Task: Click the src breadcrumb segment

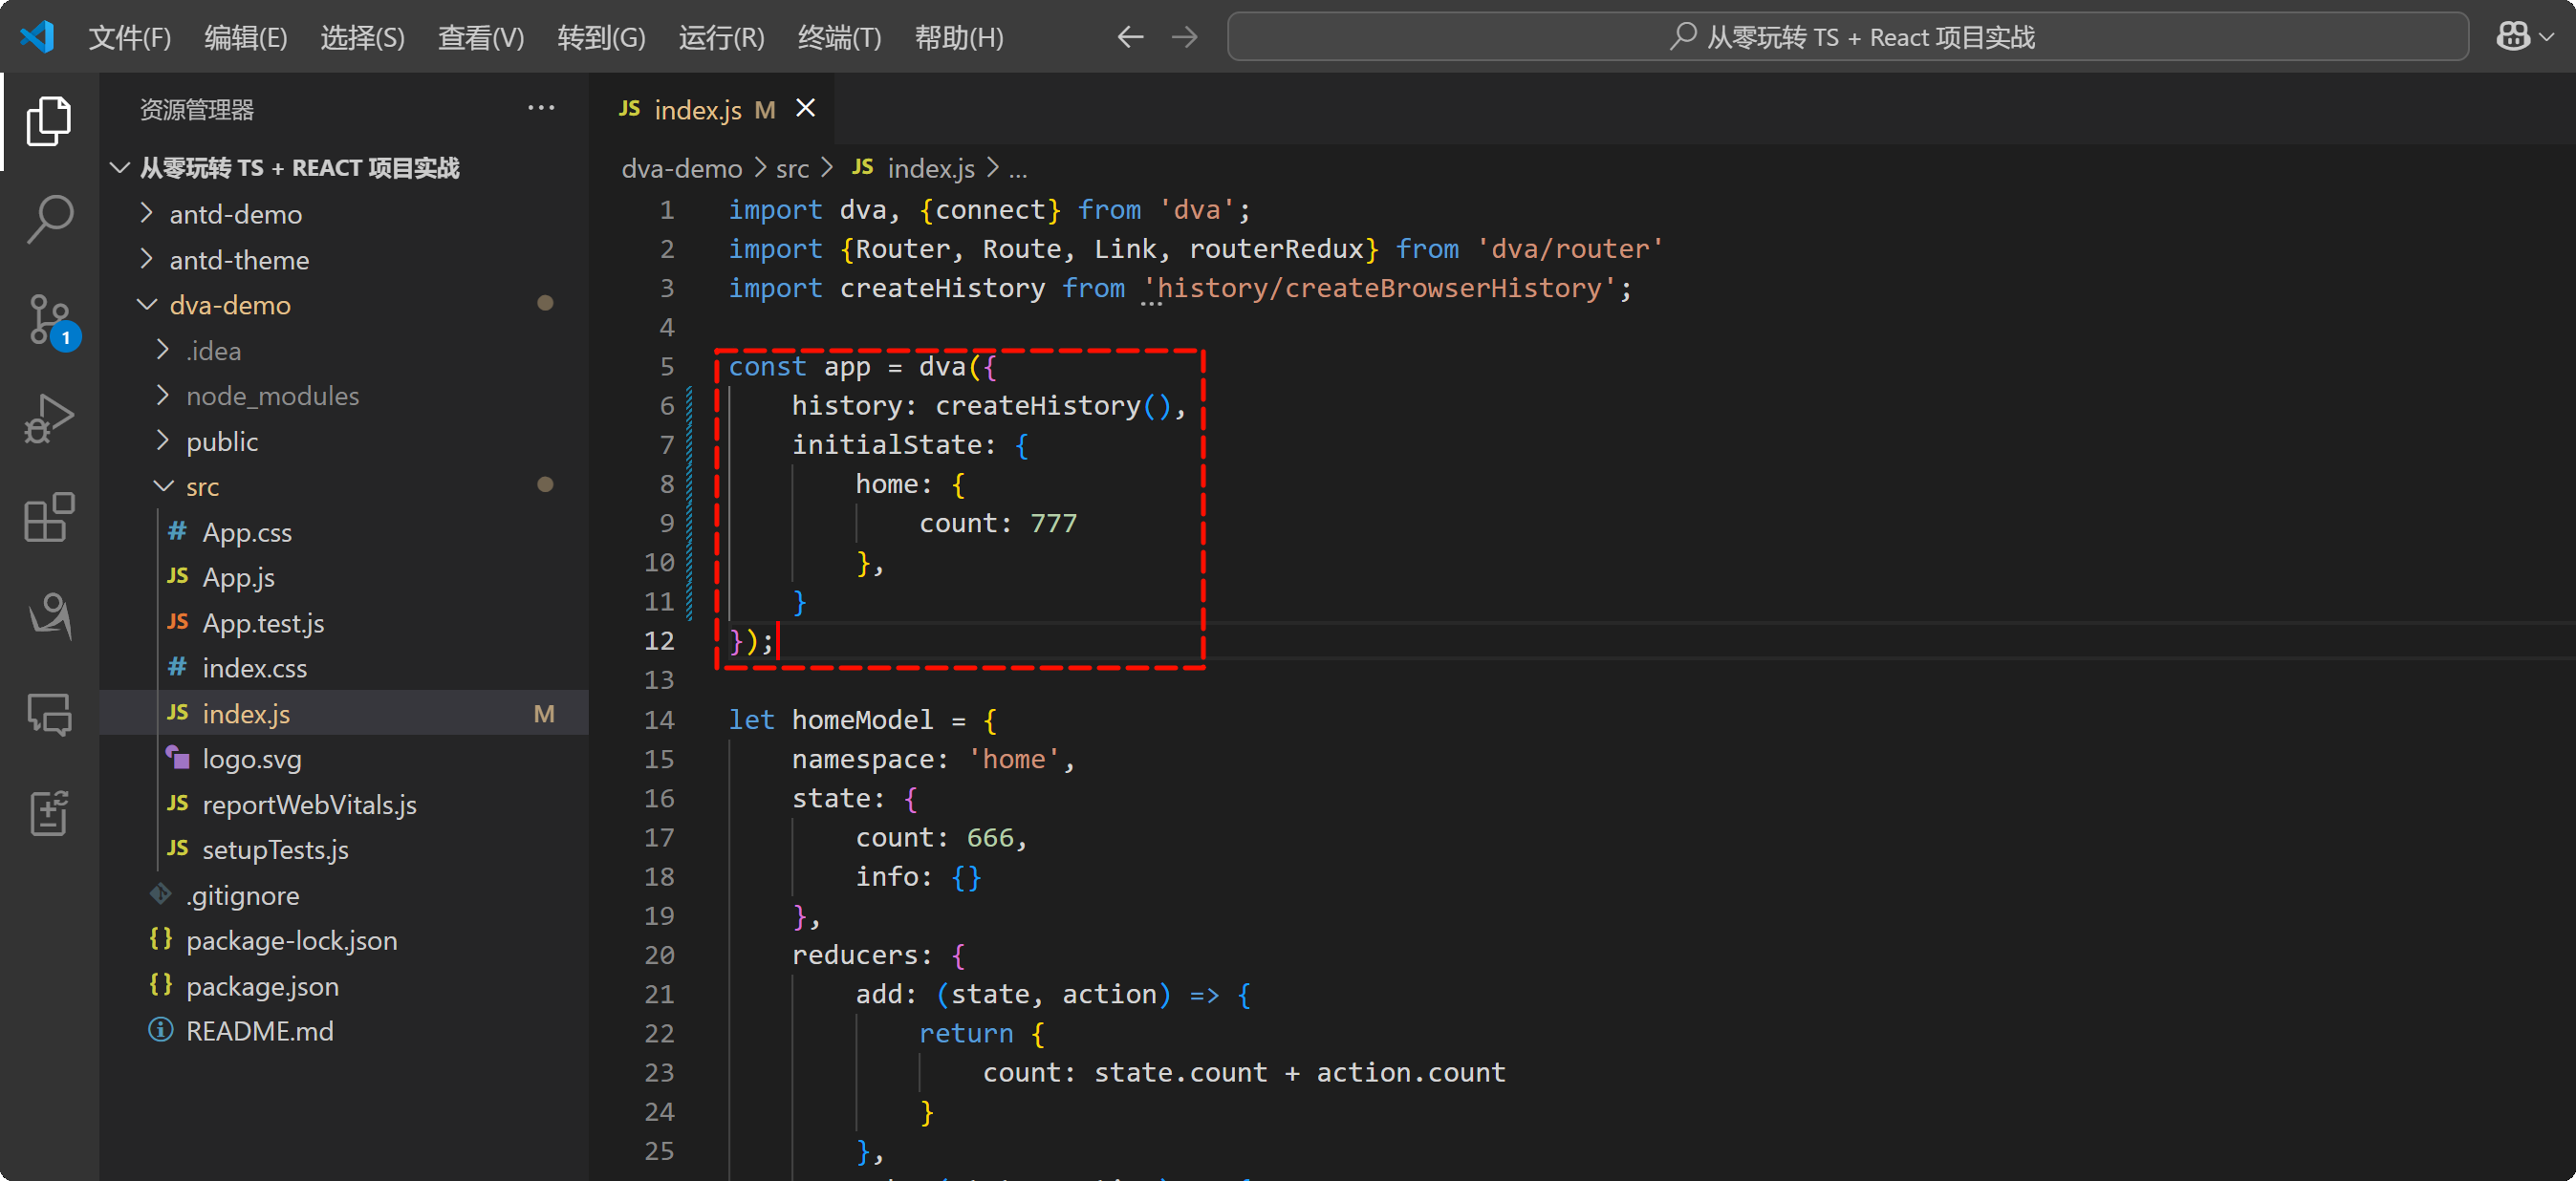Action: 792,168
